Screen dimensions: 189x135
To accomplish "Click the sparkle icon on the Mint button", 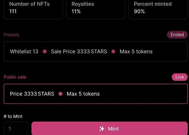I will 101,129.
